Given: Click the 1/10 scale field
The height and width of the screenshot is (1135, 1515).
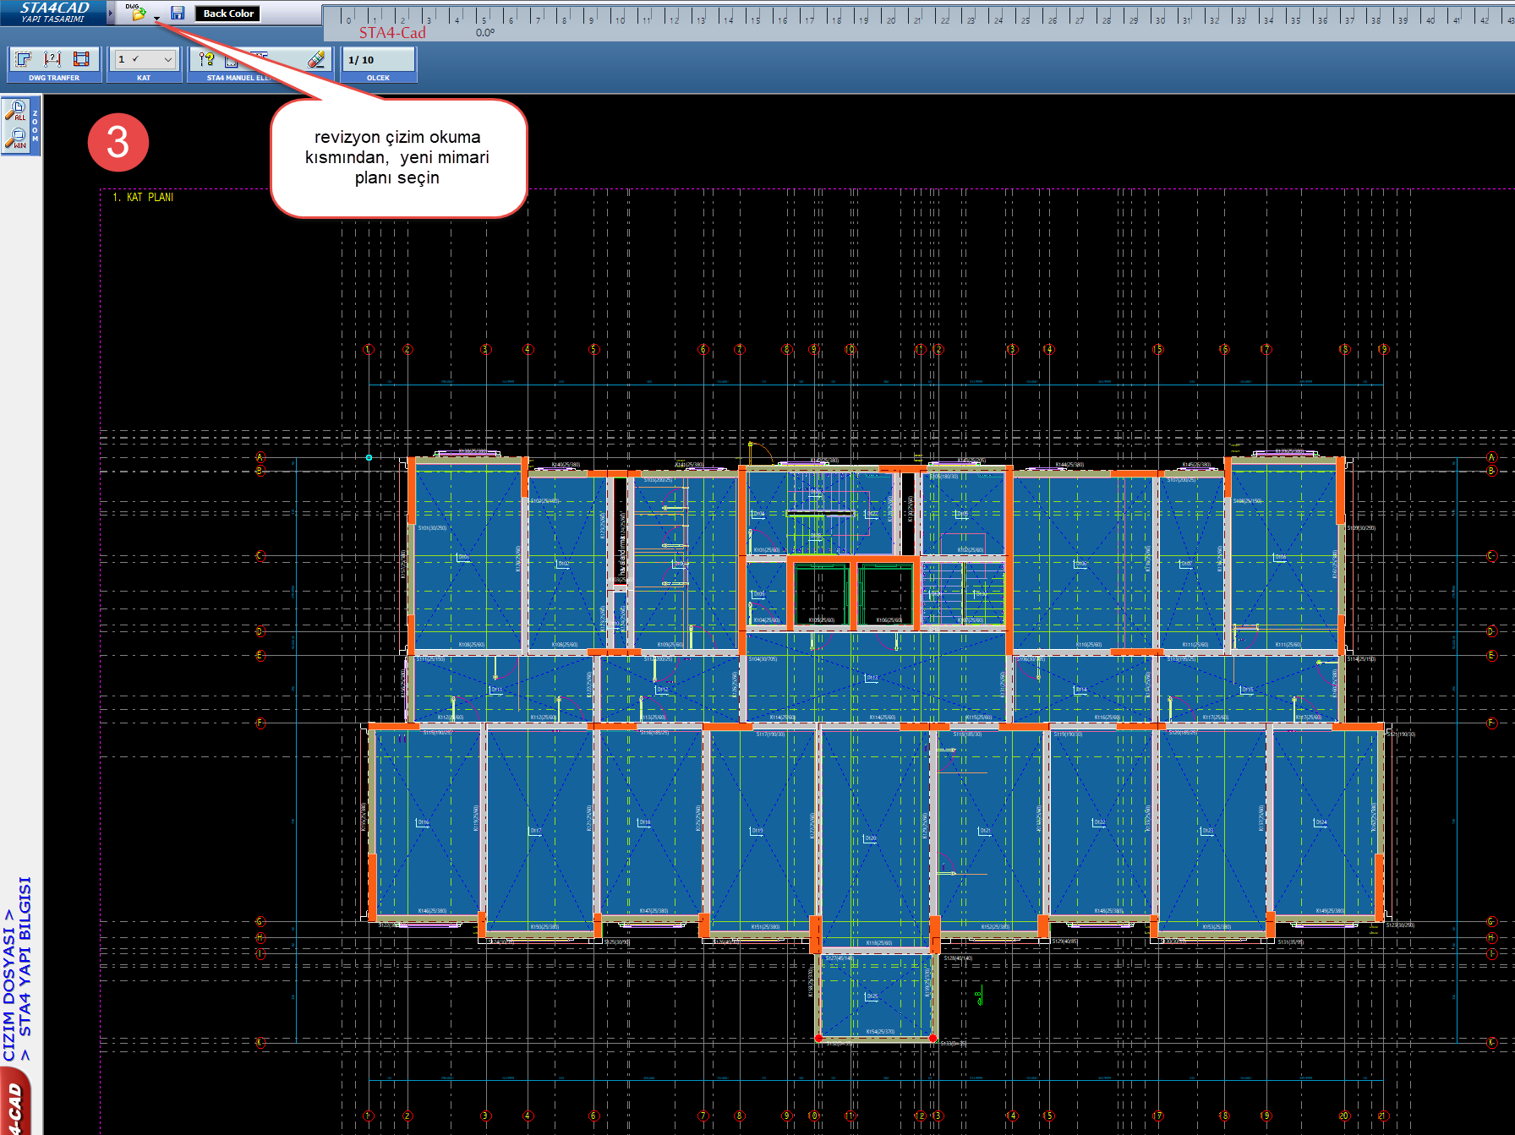Looking at the screenshot, I should (378, 60).
